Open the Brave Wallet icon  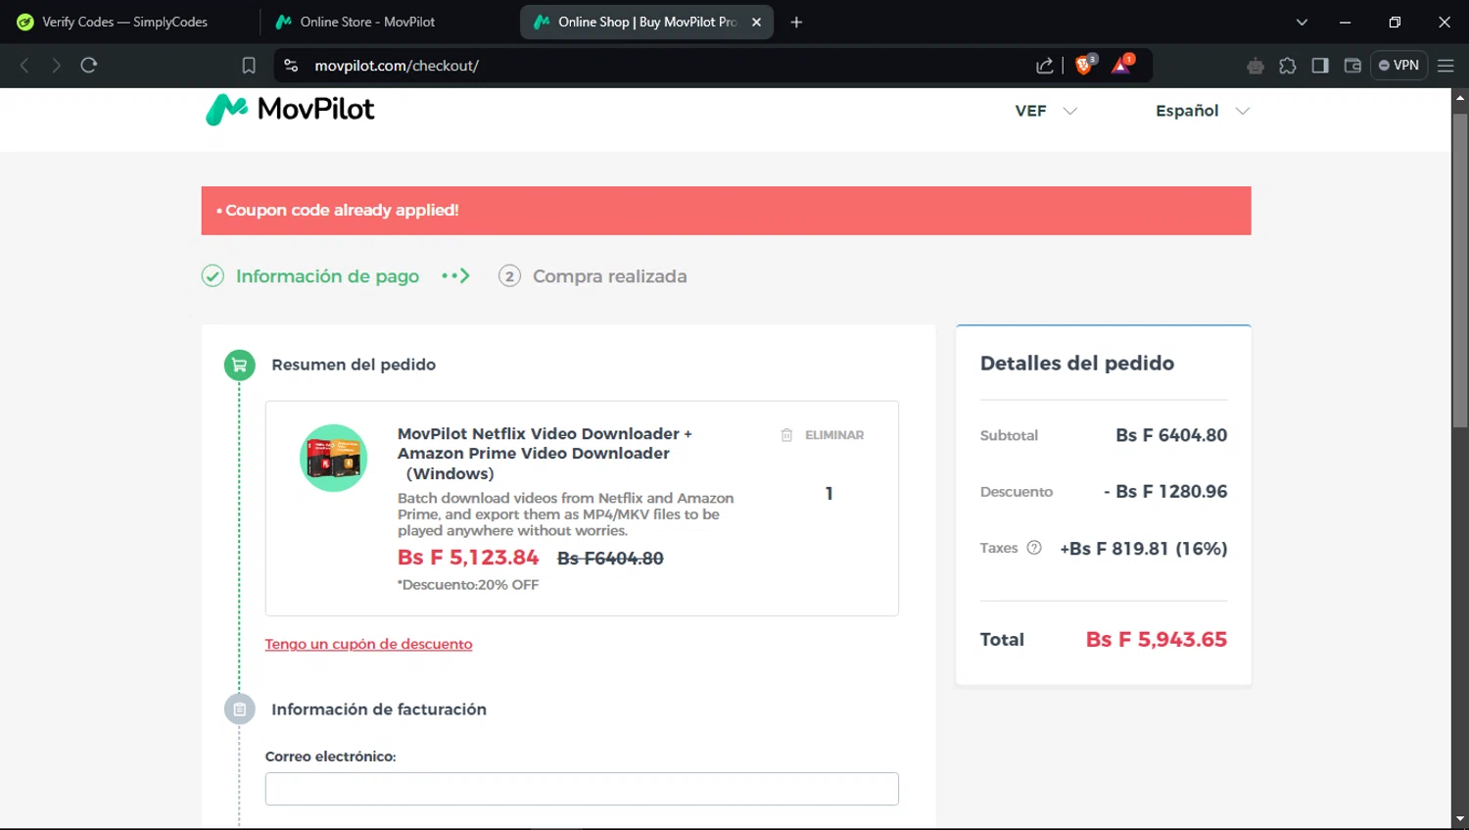click(1352, 66)
